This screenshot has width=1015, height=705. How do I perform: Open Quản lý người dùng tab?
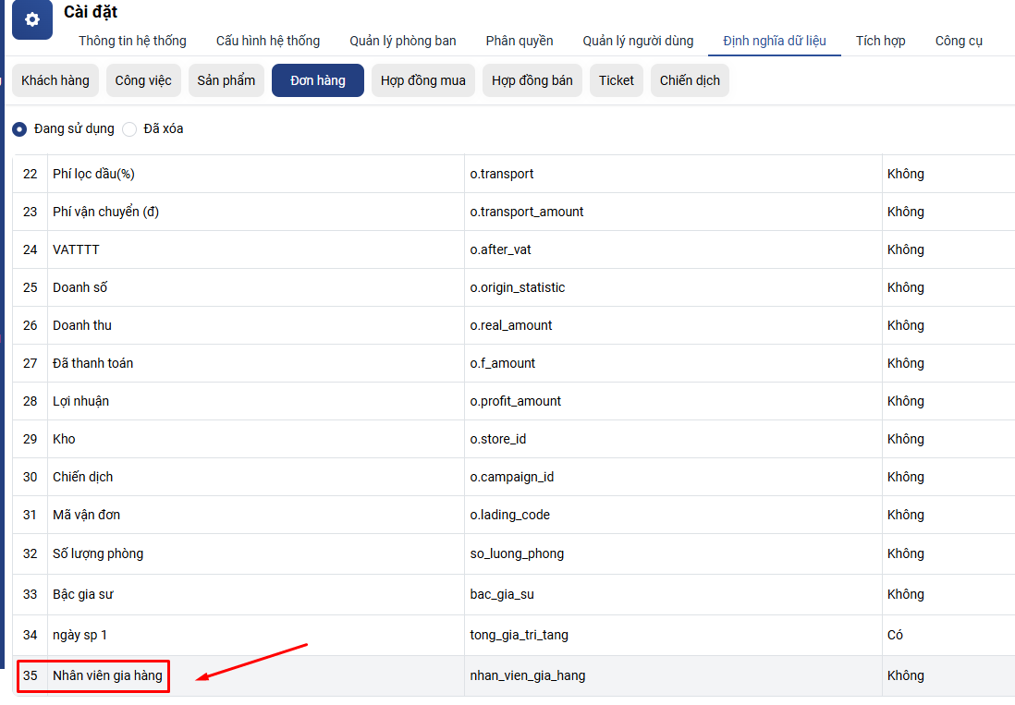click(x=638, y=41)
